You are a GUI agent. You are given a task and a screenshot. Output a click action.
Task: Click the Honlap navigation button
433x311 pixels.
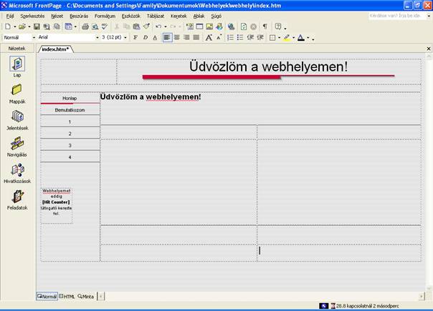click(x=70, y=98)
